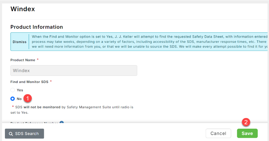Select Yes for Find and Monitor SDS
Image resolution: width=269 pixels, height=141 pixels.
click(12, 90)
